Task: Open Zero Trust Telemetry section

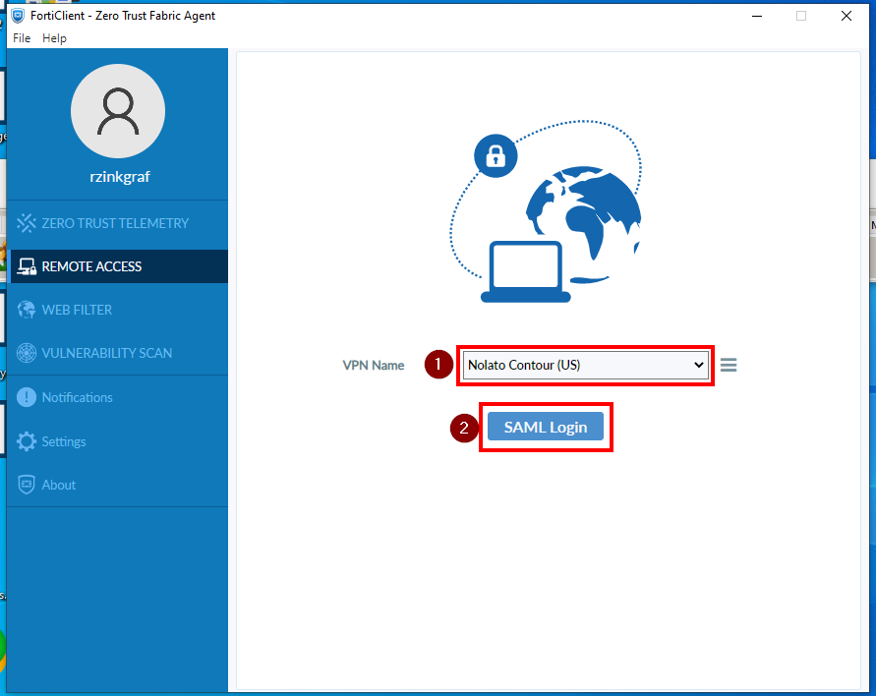Action: point(117,223)
